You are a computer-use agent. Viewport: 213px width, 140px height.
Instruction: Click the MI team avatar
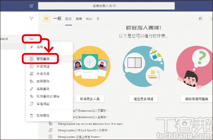click(47, 18)
